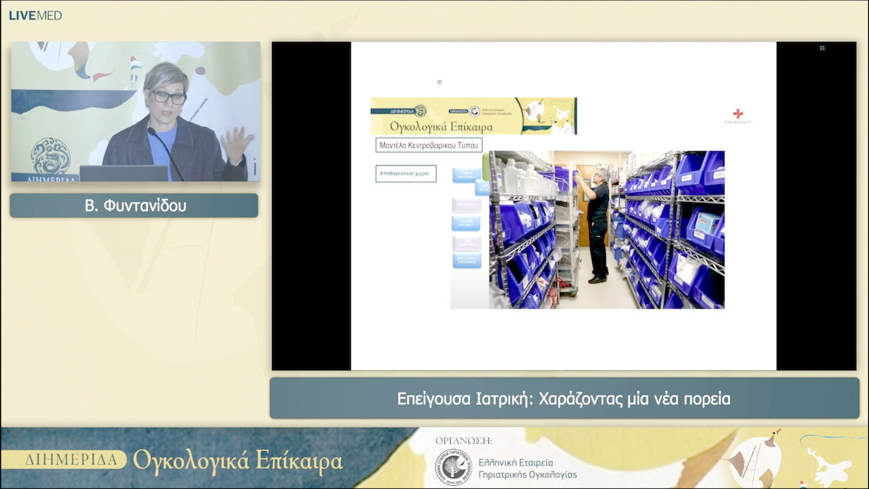869x489 pixels.
Task: Click the red cross Emergency logo
Action: [737, 116]
